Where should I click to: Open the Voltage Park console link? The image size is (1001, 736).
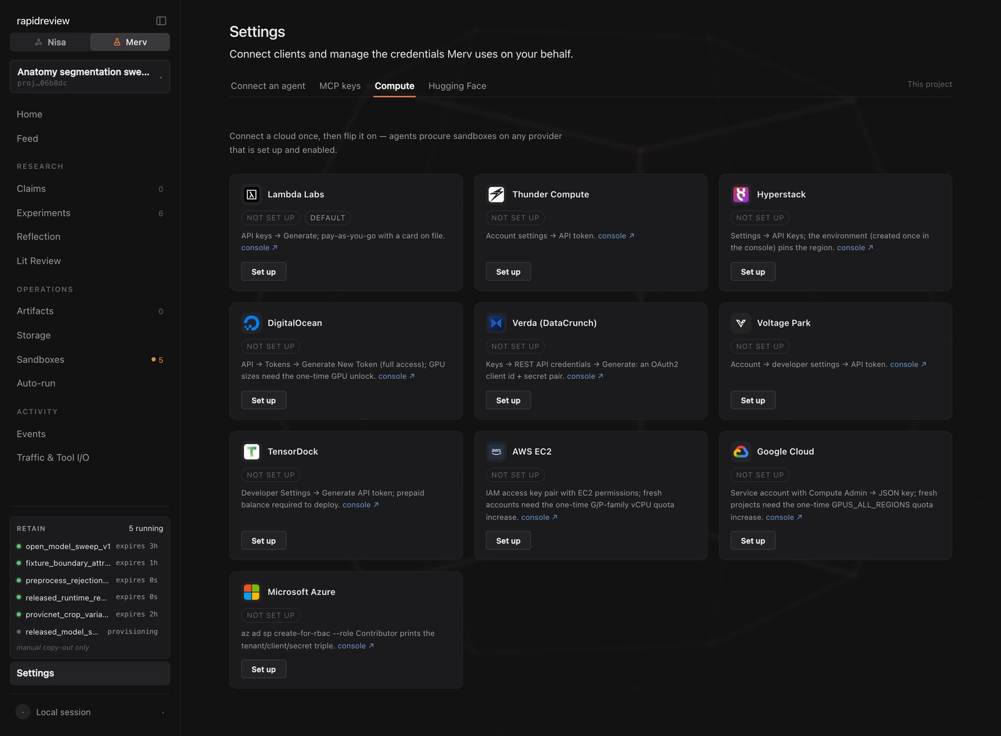[908, 365]
